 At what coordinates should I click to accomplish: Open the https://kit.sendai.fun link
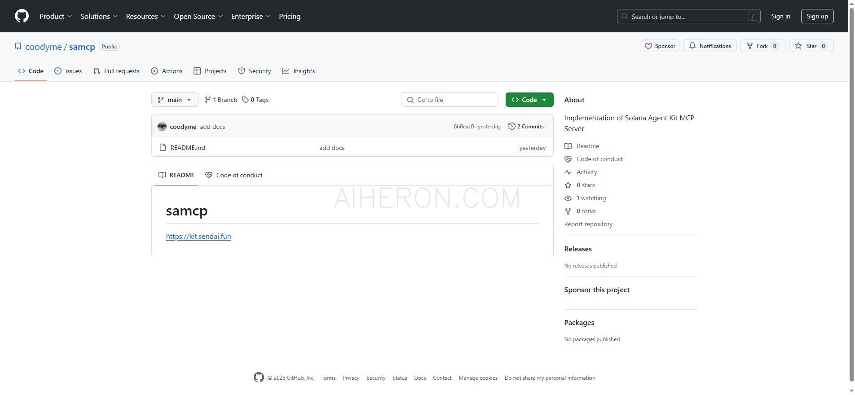click(x=198, y=237)
